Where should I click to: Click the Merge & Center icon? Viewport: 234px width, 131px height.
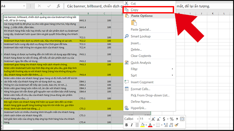[182, 119]
